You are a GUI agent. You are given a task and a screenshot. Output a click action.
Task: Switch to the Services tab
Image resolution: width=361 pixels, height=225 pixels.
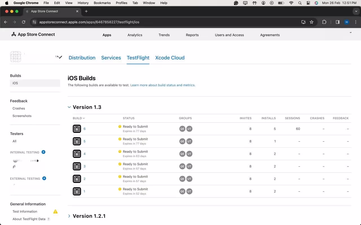click(111, 58)
